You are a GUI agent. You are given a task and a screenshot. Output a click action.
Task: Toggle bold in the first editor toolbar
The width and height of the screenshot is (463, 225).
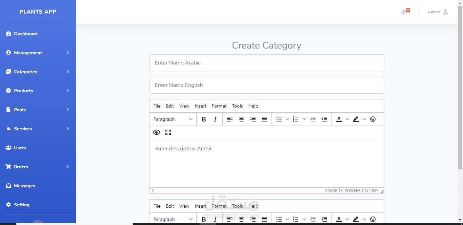pos(204,119)
